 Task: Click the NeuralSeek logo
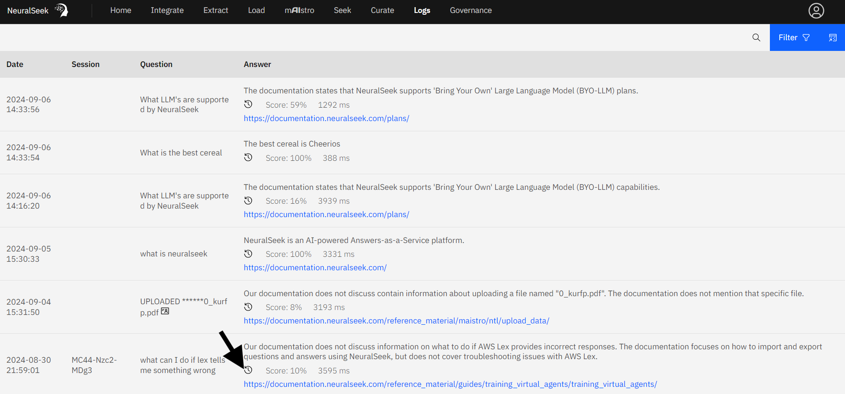click(38, 10)
